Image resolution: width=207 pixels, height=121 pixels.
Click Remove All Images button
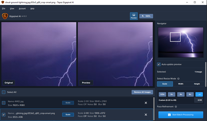pyautogui.click(x=142, y=92)
